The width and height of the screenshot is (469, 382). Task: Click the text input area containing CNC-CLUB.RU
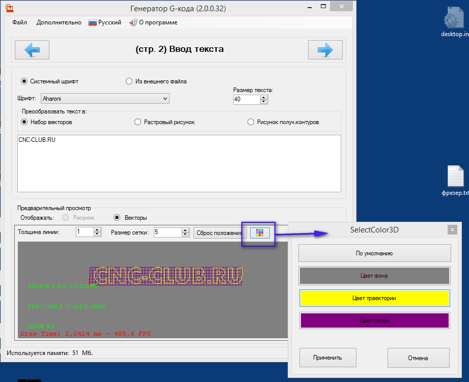coord(179,163)
